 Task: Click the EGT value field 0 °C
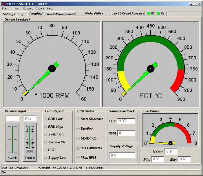[126, 121]
